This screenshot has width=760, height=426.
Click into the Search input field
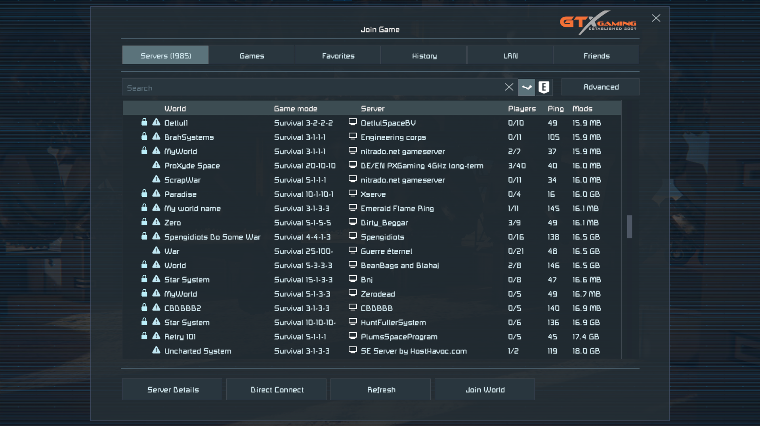313,87
